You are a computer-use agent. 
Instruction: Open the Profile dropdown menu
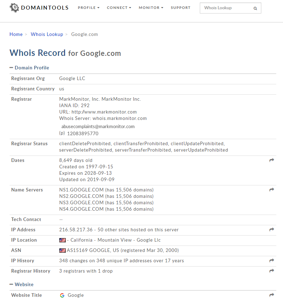(x=89, y=8)
